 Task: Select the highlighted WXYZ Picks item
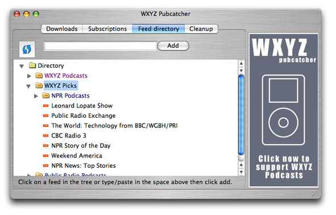(x=61, y=85)
